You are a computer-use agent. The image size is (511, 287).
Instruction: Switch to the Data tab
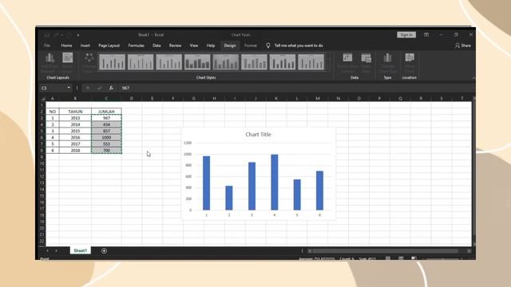(156, 45)
